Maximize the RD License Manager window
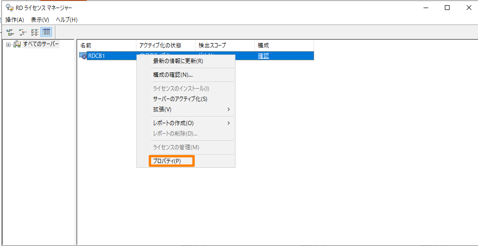The height and width of the screenshot is (246, 478). click(447, 8)
